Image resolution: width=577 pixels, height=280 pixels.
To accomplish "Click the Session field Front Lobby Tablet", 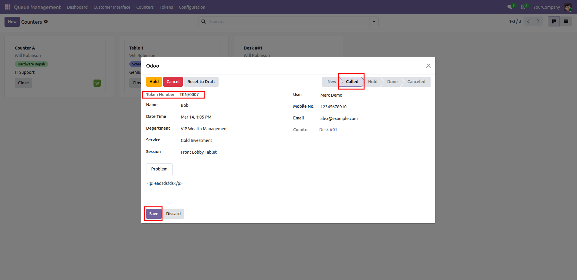I will click(x=198, y=152).
